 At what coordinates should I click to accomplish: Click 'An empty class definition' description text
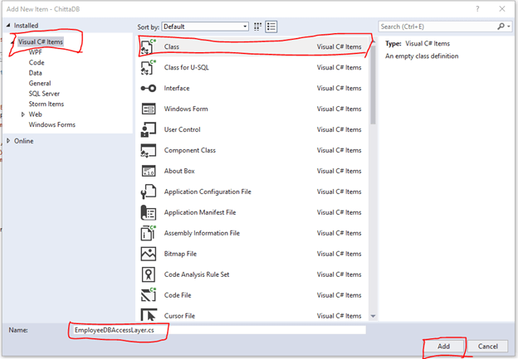pos(422,56)
